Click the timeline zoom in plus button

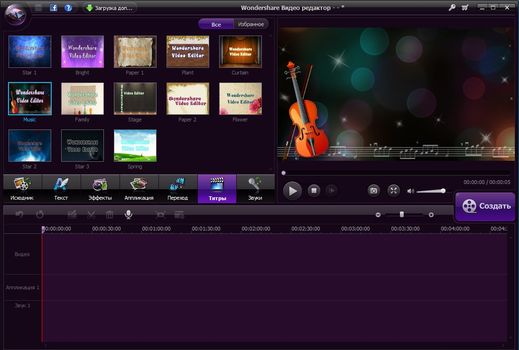click(431, 215)
